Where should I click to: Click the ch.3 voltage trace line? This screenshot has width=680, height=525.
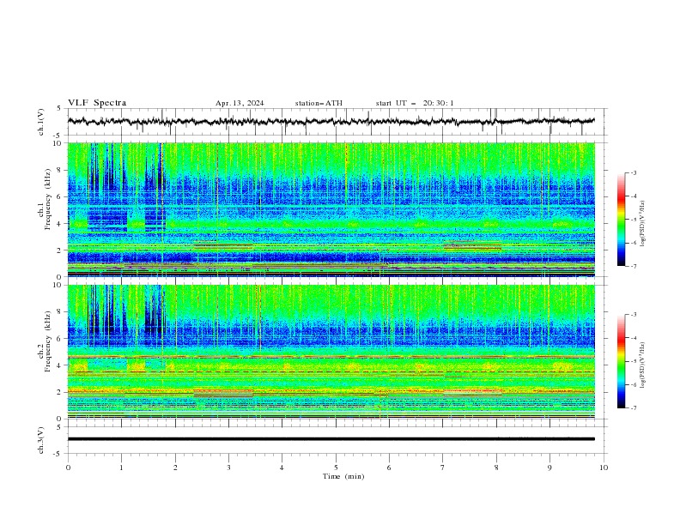pyautogui.click(x=331, y=439)
